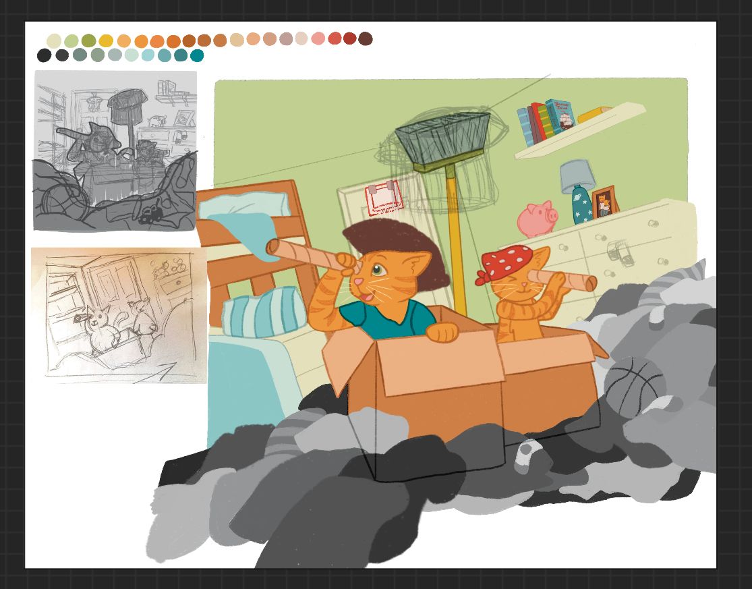Screen dimensions: 752x589
Task: Click the pink piggy bank on the dresser
Action: (538, 218)
